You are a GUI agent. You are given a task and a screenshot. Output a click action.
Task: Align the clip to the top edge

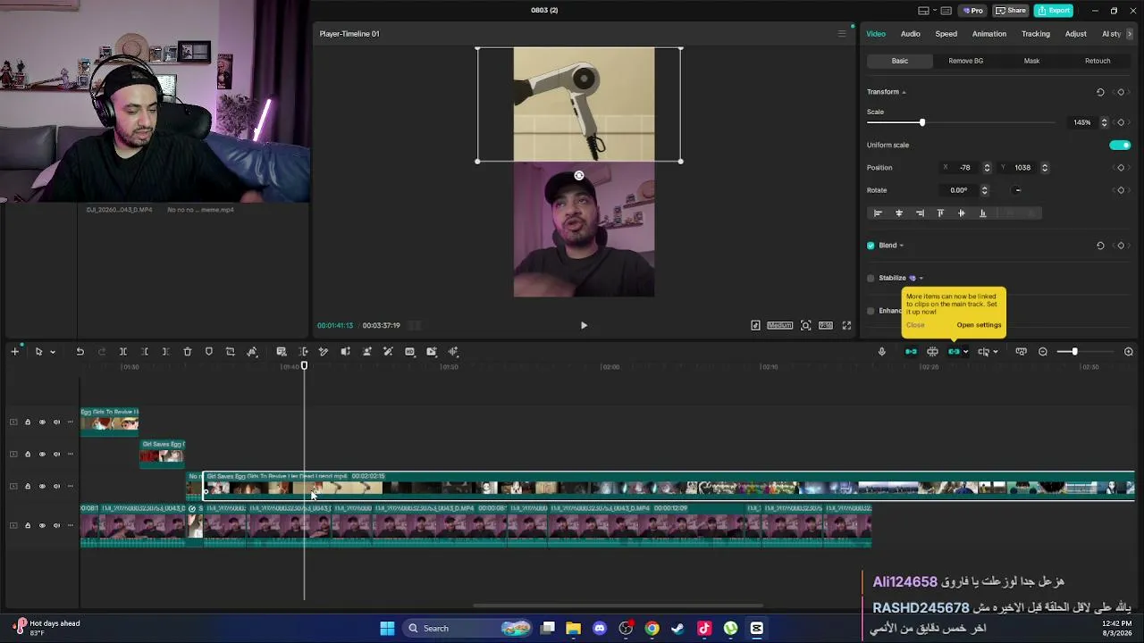[x=940, y=213]
